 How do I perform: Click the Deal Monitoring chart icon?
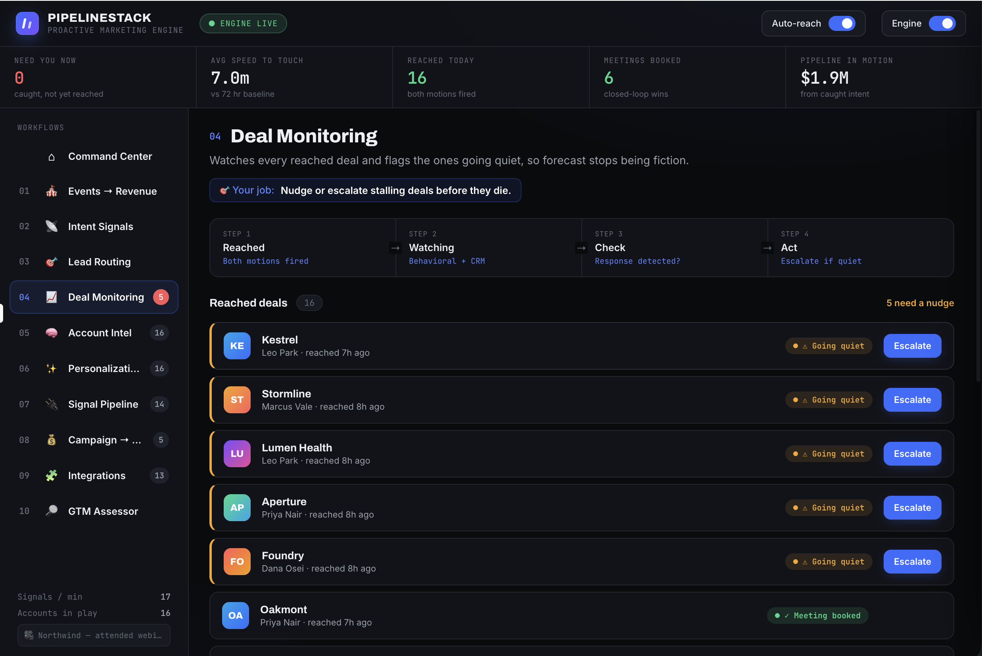(52, 297)
